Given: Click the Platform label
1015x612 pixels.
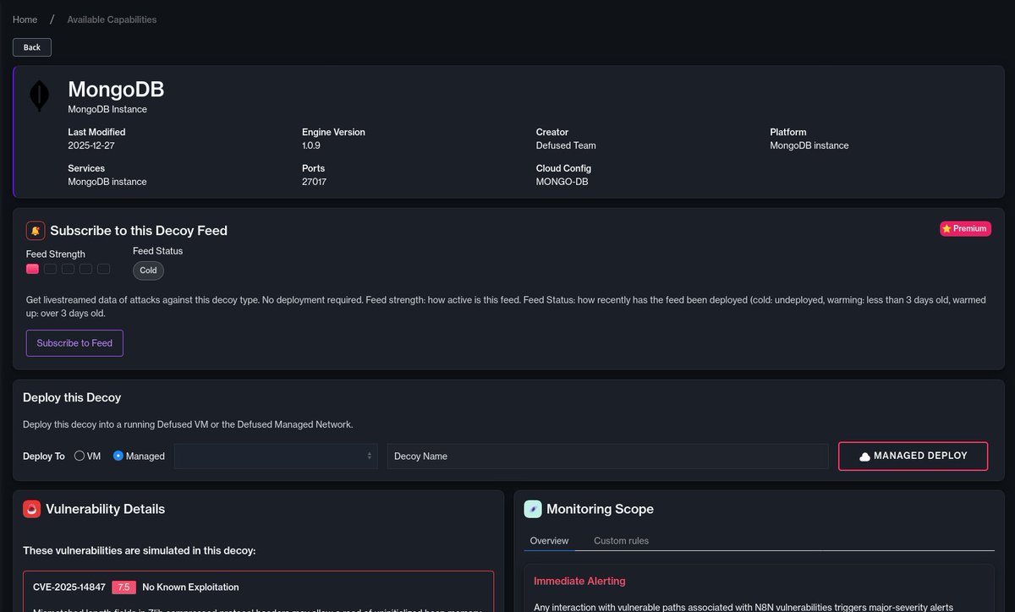Looking at the screenshot, I should pyautogui.click(x=788, y=132).
